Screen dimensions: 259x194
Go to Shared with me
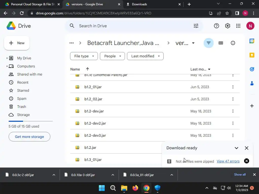pos(30,74)
